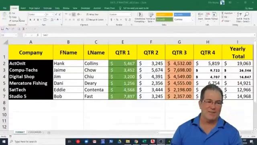Click Increase Font Size icon
Viewport: 257px width, 145px height.
pos(56,14)
